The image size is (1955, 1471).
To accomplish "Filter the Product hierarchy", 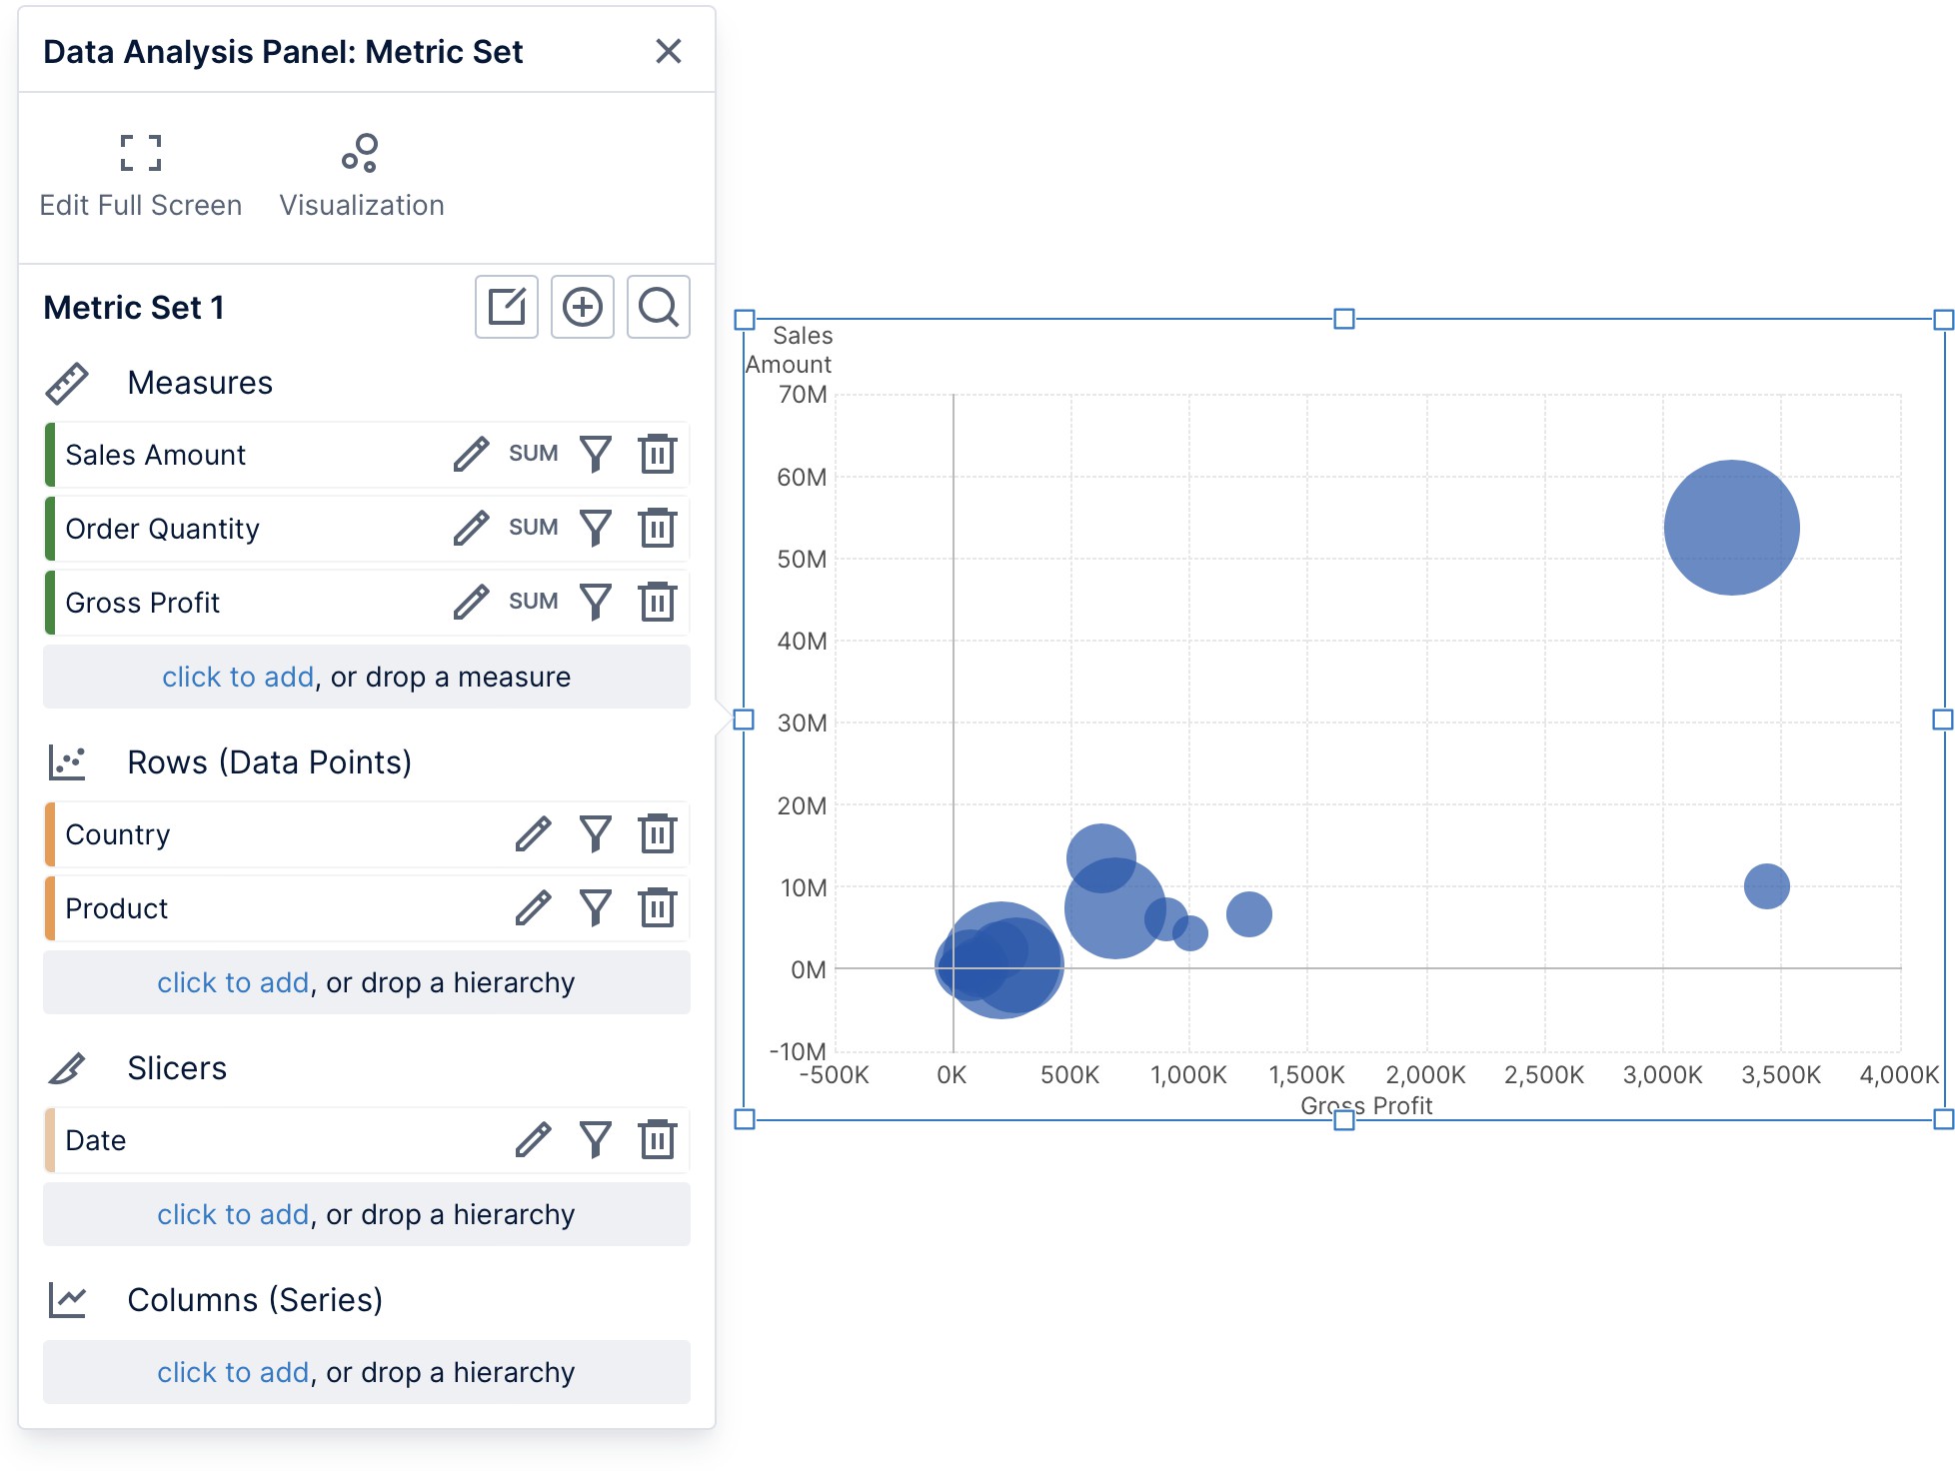I will (x=596, y=907).
